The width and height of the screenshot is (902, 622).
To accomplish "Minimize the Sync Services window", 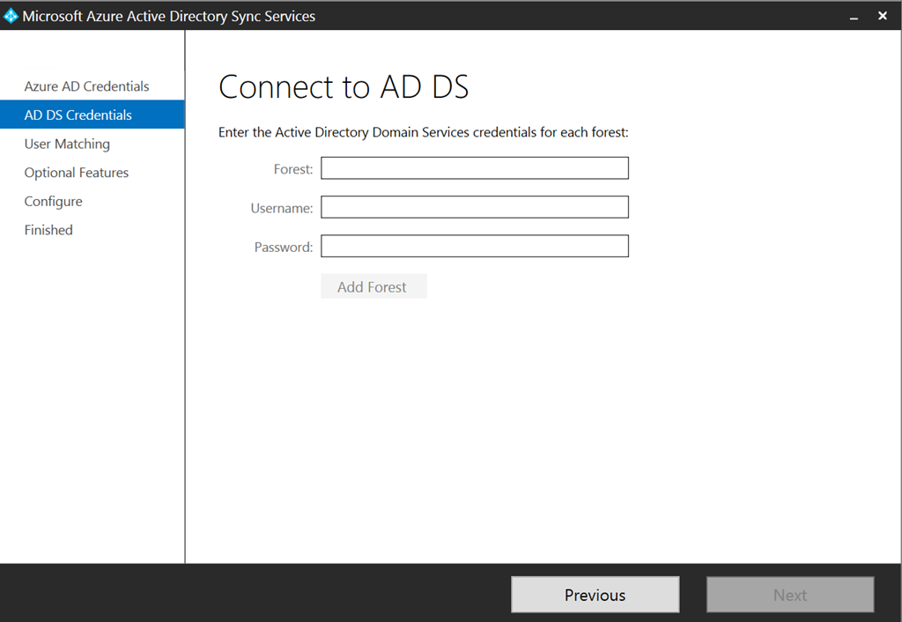I will coord(854,17).
